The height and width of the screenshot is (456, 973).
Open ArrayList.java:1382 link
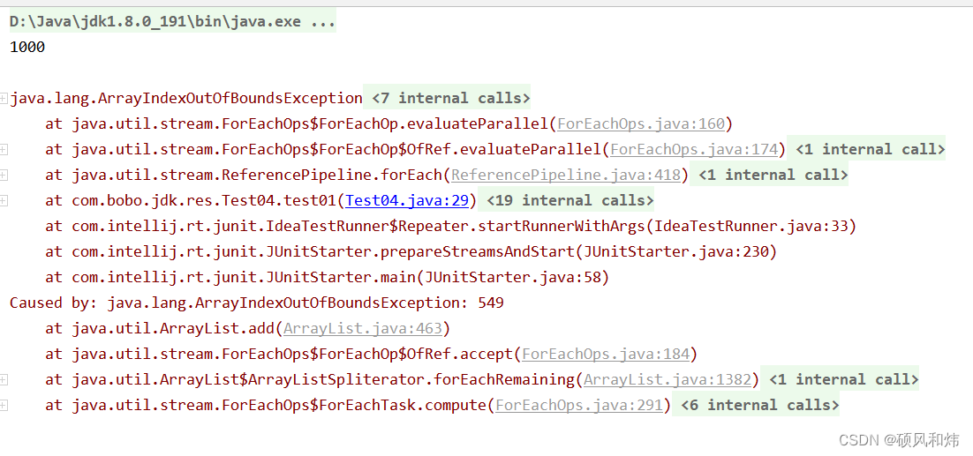tap(668, 380)
